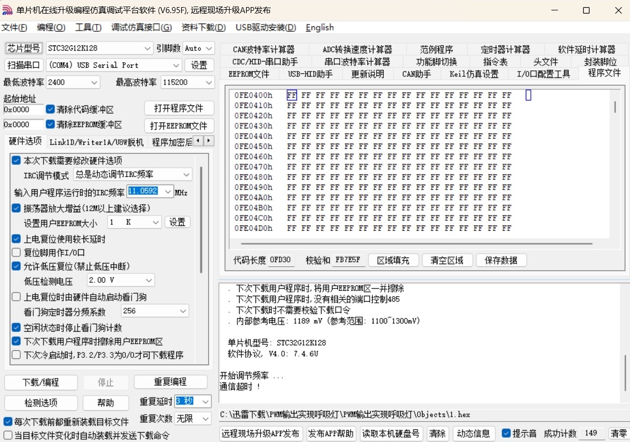Toggle 本次下载需要修改硬件选项 checkbox
The image size is (630, 442).
click(16, 160)
